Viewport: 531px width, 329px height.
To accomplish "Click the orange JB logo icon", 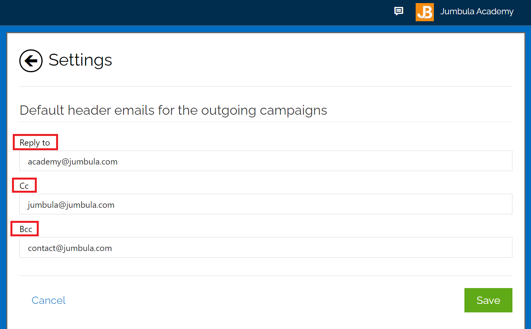I will coord(425,12).
